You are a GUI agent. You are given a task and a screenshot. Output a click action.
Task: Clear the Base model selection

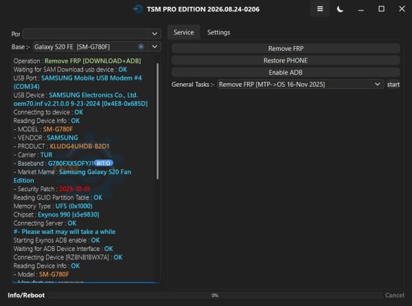point(141,47)
